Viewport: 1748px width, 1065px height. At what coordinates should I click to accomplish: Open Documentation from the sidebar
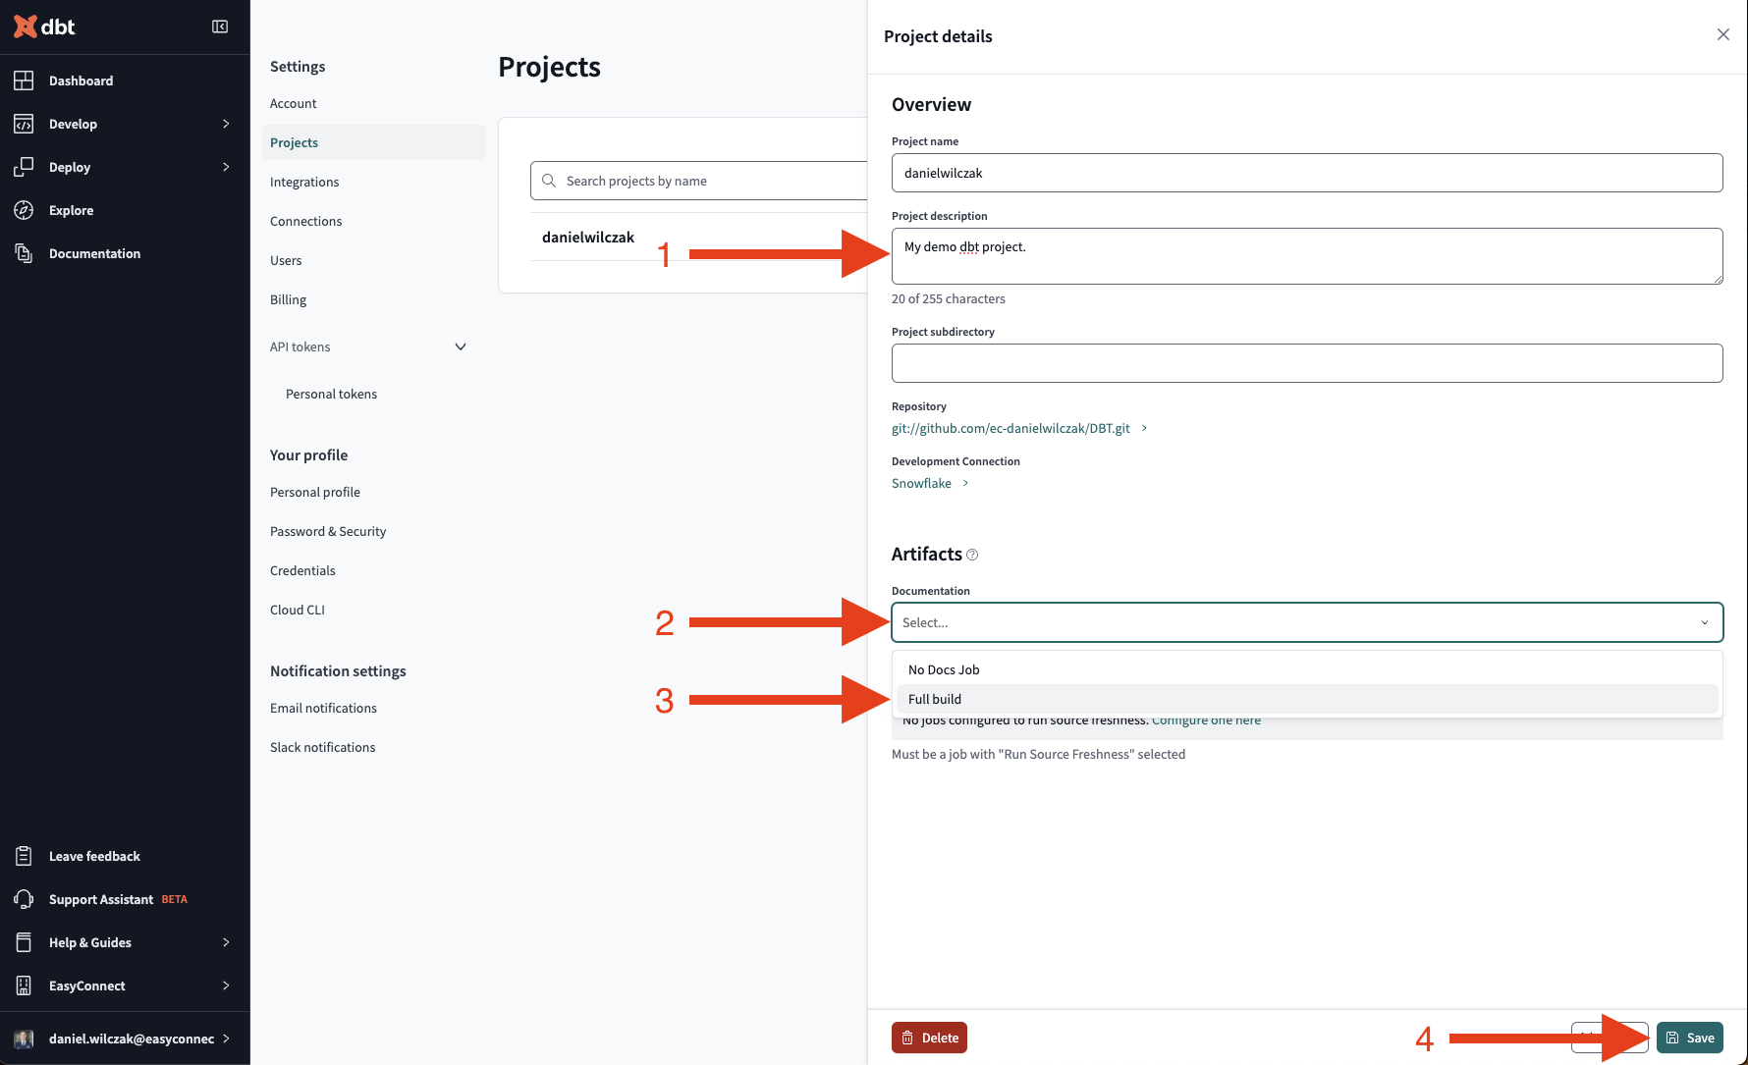[x=94, y=253]
